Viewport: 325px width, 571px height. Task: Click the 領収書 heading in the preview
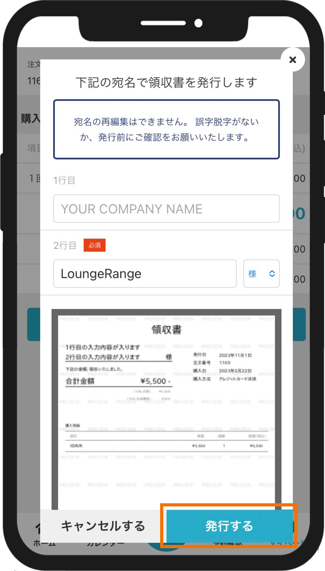(x=166, y=330)
